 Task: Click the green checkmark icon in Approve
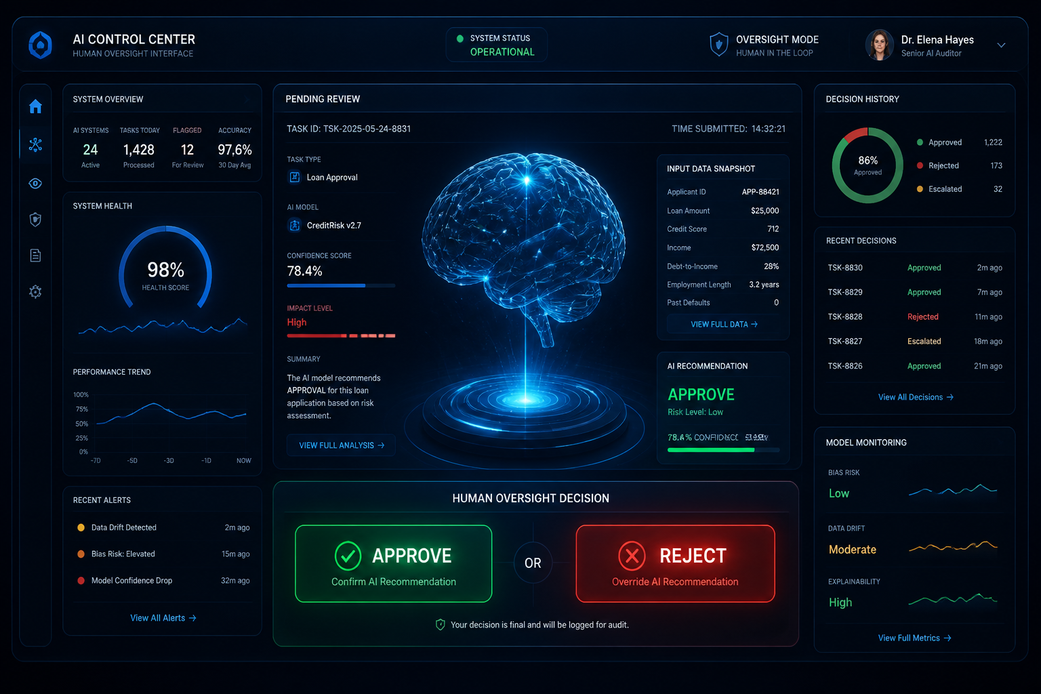point(348,556)
